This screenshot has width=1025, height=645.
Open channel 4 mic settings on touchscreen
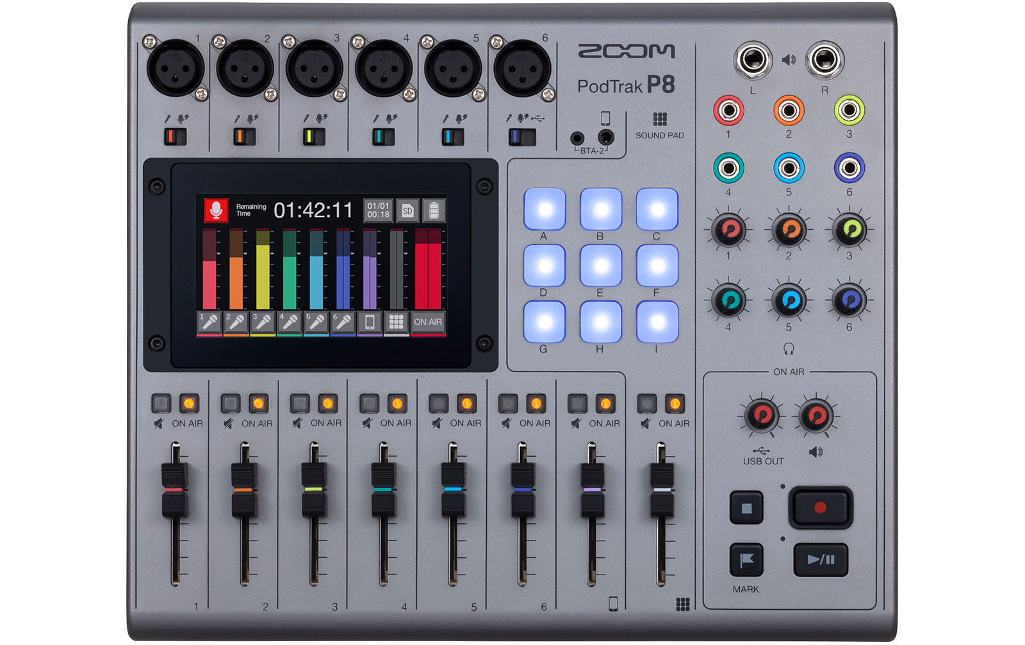[290, 322]
